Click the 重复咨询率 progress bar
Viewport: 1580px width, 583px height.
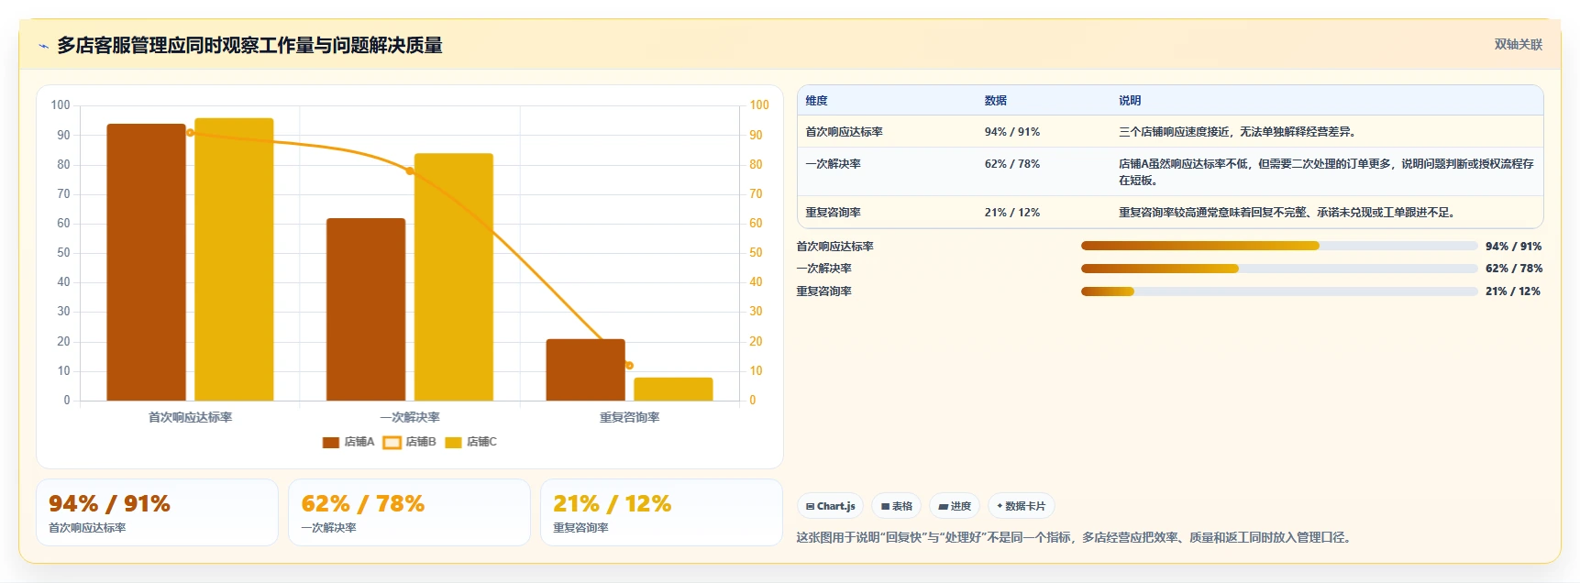pos(1279,291)
